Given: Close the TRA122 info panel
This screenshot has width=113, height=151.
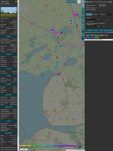Looking at the screenshot, I should click(x=16, y=2).
